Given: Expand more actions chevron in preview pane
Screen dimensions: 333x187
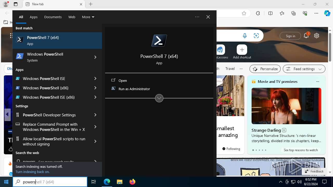Looking at the screenshot, I should pyautogui.click(x=159, y=98).
